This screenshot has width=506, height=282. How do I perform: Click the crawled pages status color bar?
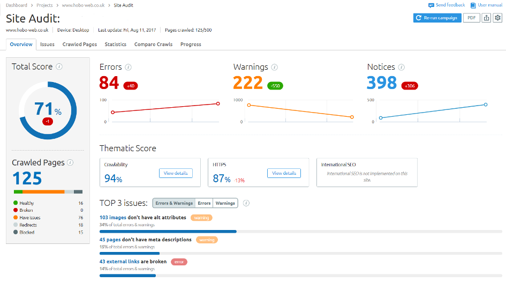(x=48, y=191)
